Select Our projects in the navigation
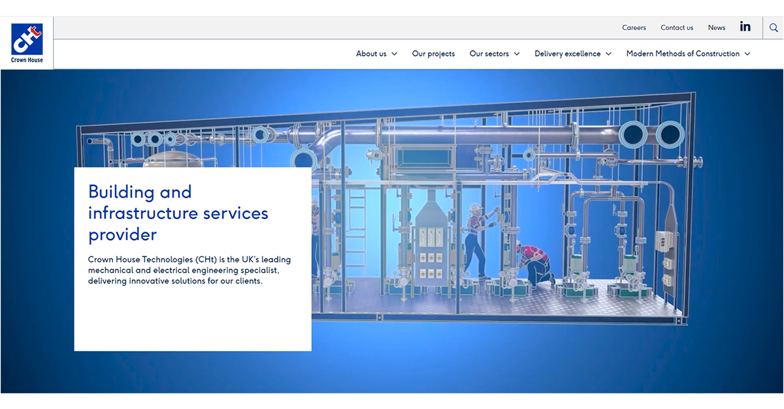The height and width of the screenshot is (409, 784). (x=433, y=53)
